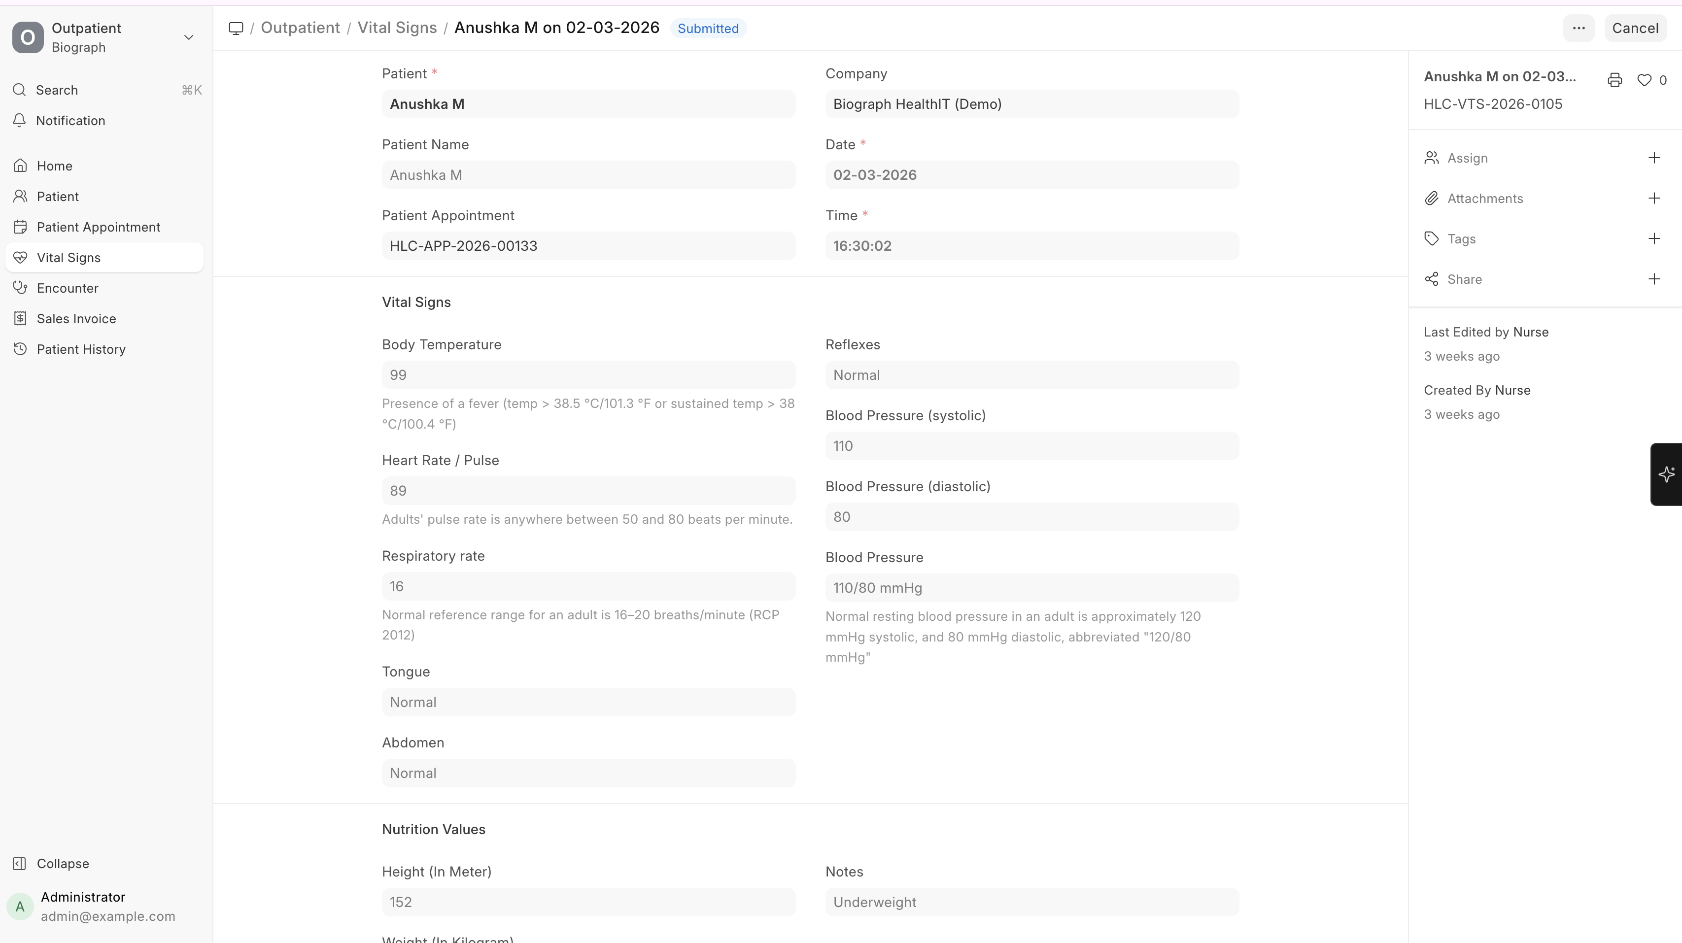Screen dimensions: 1682x943
Task: Click the print icon in the sidebar
Action: [1614, 80]
